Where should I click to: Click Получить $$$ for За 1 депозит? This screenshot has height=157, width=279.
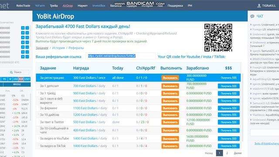point(228,86)
